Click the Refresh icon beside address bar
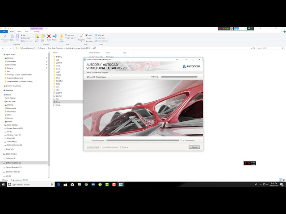286x214 pixels. (x=254, y=48)
